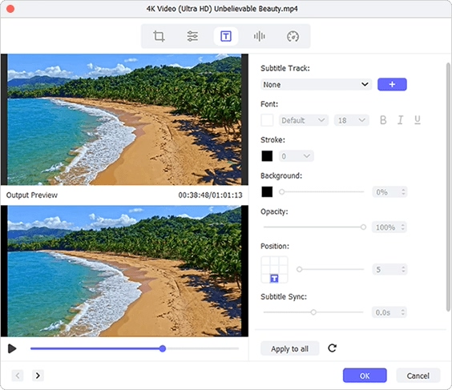Toggle italic subtitle text
The width and height of the screenshot is (452, 390).
[x=400, y=120]
